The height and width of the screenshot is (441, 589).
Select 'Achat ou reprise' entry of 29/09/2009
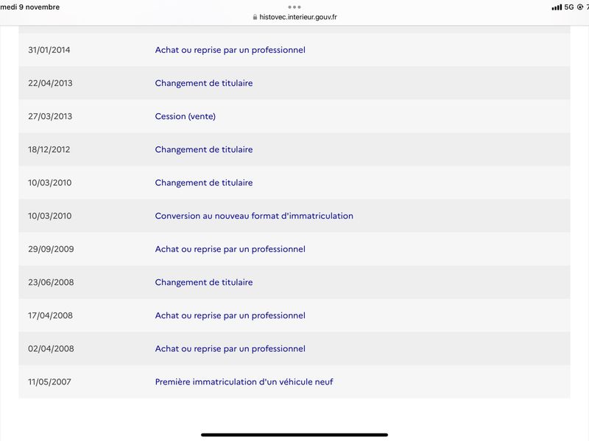click(230, 249)
